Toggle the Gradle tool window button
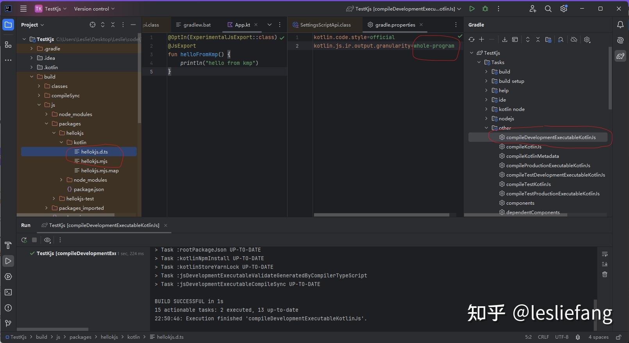Viewport: 629px width, 343px height. 620,56
